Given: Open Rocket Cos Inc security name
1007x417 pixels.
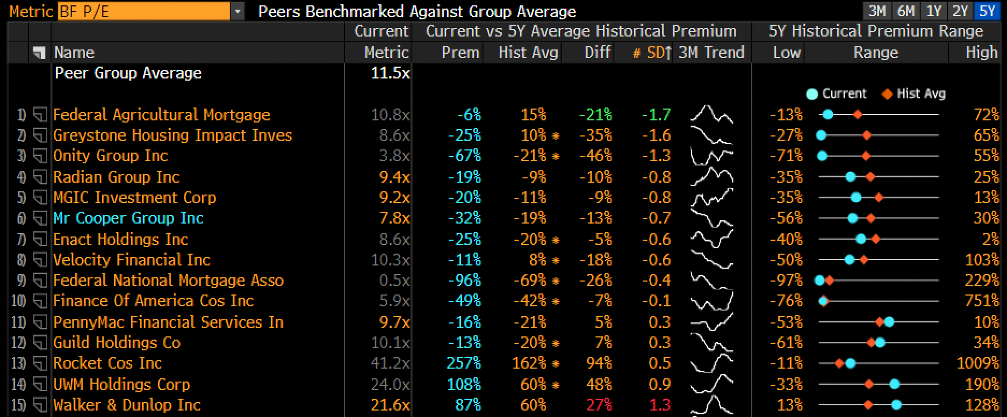Looking at the screenshot, I should tap(107, 363).
